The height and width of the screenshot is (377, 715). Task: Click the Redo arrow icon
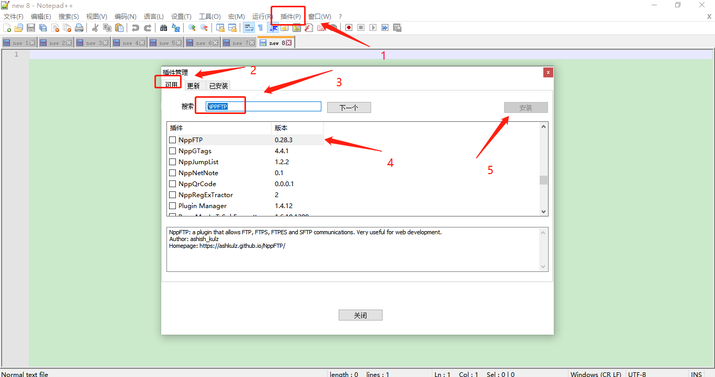tap(148, 28)
